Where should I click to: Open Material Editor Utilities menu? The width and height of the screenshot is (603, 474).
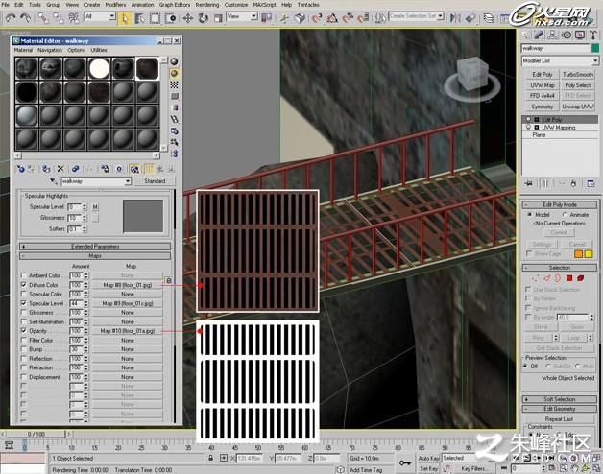click(99, 50)
